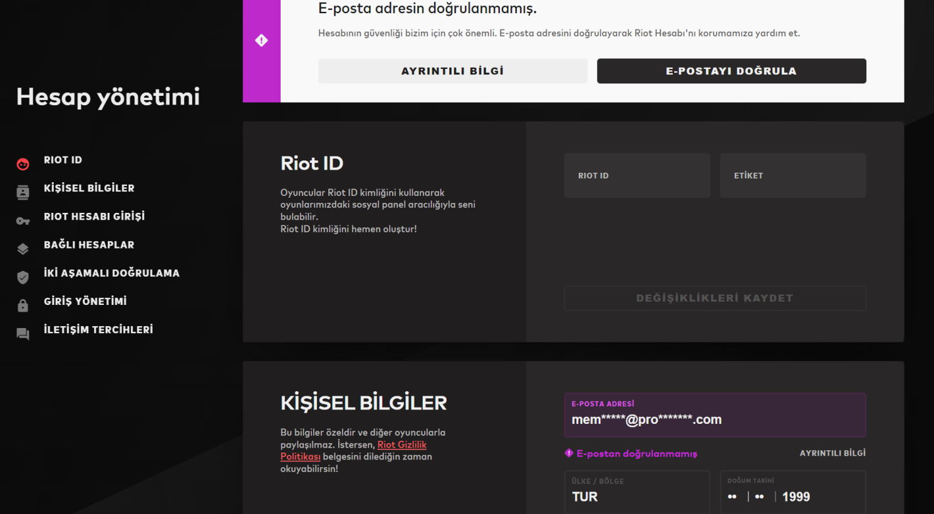Click the E-POSTA ADRESİ email field
Image resolution: width=934 pixels, height=514 pixels.
coord(715,415)
